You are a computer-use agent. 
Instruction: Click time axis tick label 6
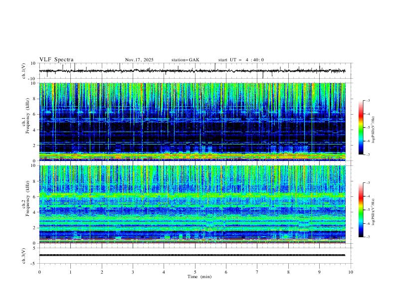(226, 272)
